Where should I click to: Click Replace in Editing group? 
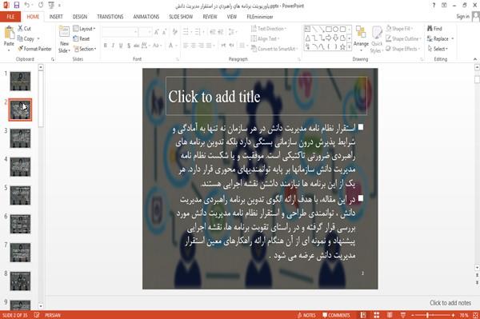tap(440, 38)
